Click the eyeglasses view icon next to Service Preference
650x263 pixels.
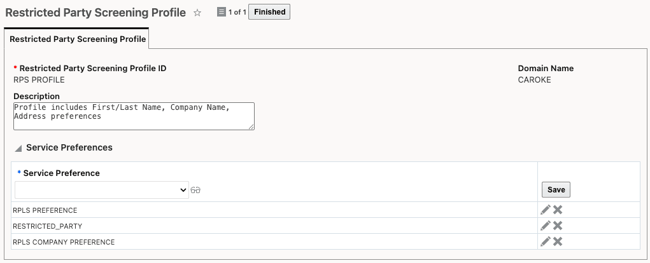click(195, 190)
